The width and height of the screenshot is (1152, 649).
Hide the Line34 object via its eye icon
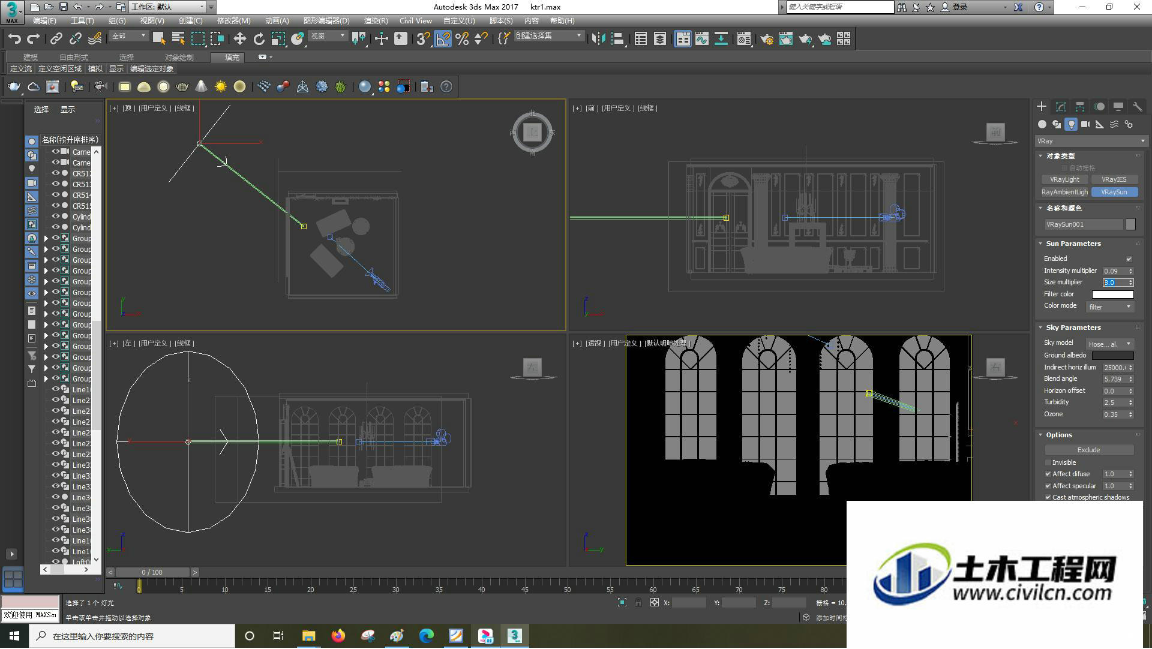point(56,497)
